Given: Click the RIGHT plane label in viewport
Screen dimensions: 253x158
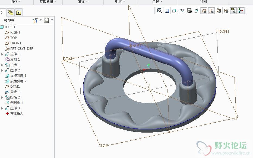Looking at the screenshot, I should click(x=136, y=46).
